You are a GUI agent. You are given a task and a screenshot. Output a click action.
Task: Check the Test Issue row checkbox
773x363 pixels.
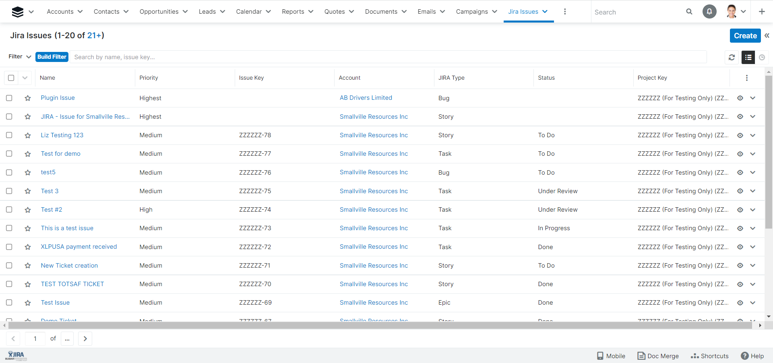coord(9,302)
